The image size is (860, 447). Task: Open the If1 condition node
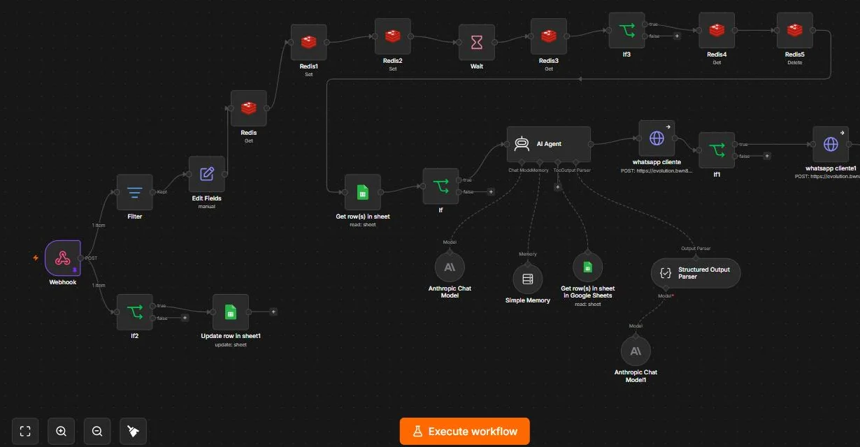point(717,150)
